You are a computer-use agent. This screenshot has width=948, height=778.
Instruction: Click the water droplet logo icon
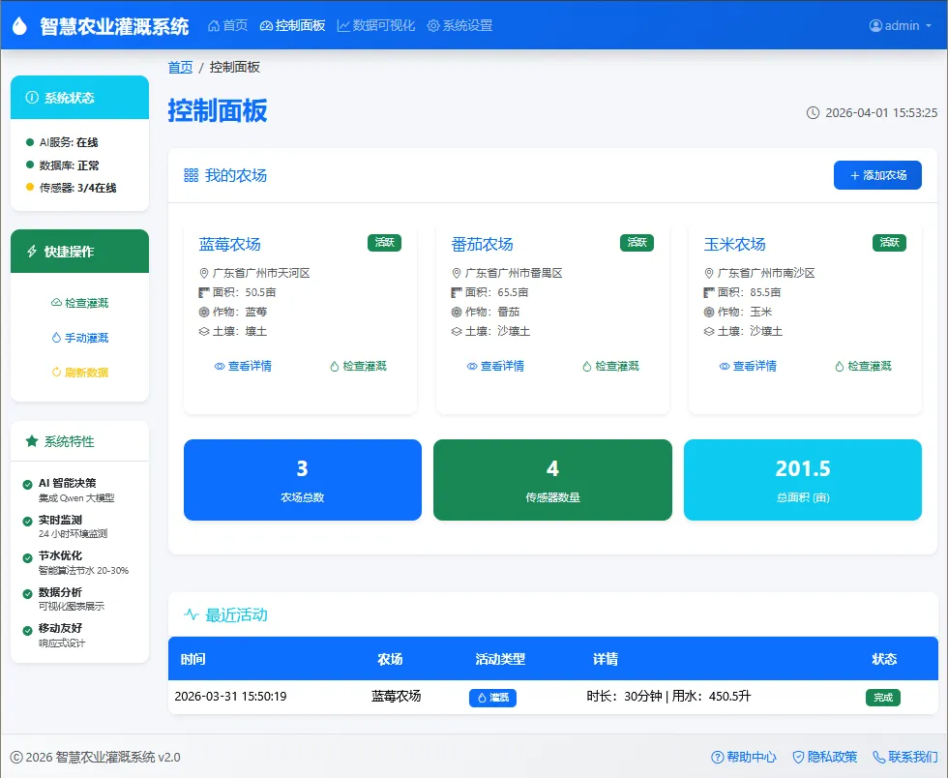(20, 25)
